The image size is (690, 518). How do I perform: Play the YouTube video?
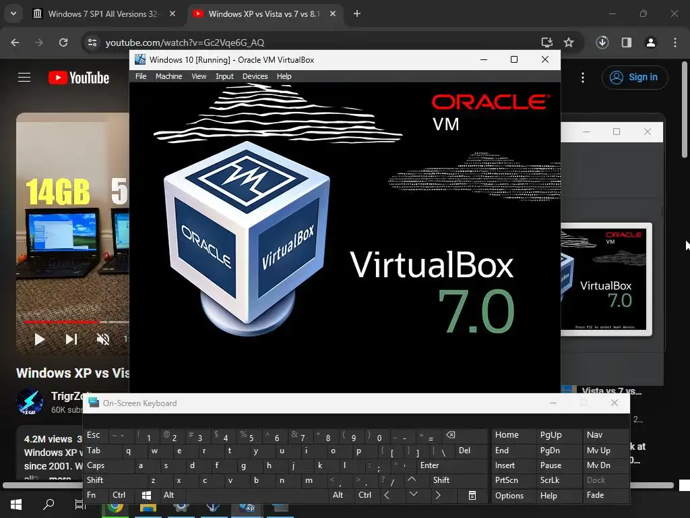(x=40, y=339)
